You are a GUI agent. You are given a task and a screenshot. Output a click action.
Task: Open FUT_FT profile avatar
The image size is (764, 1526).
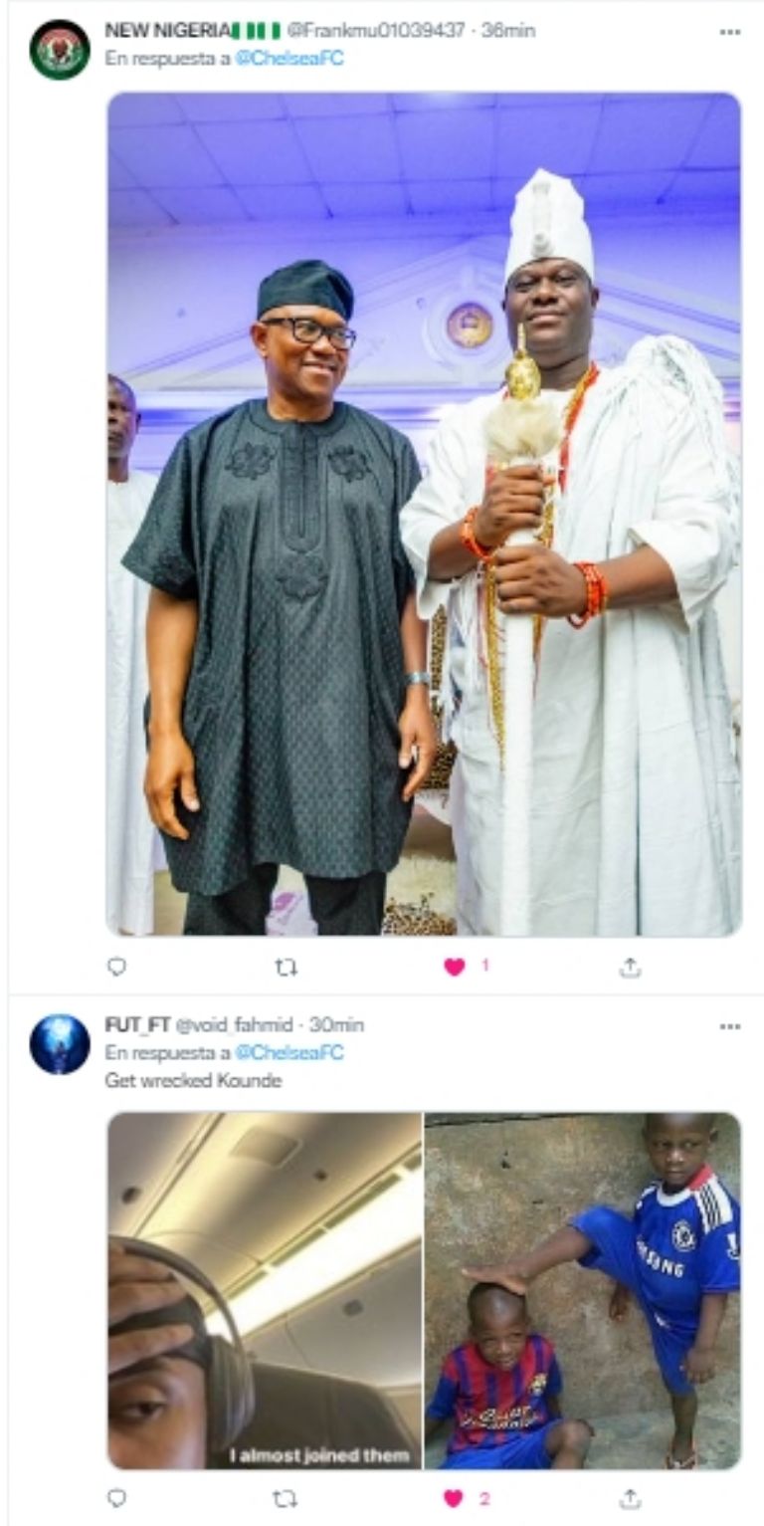[x=60, y=1044]
